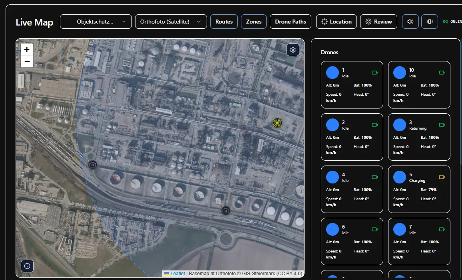Click the speaker sound icon button
This screenshot has width=462, height=280.
click(x=410, y=22)
